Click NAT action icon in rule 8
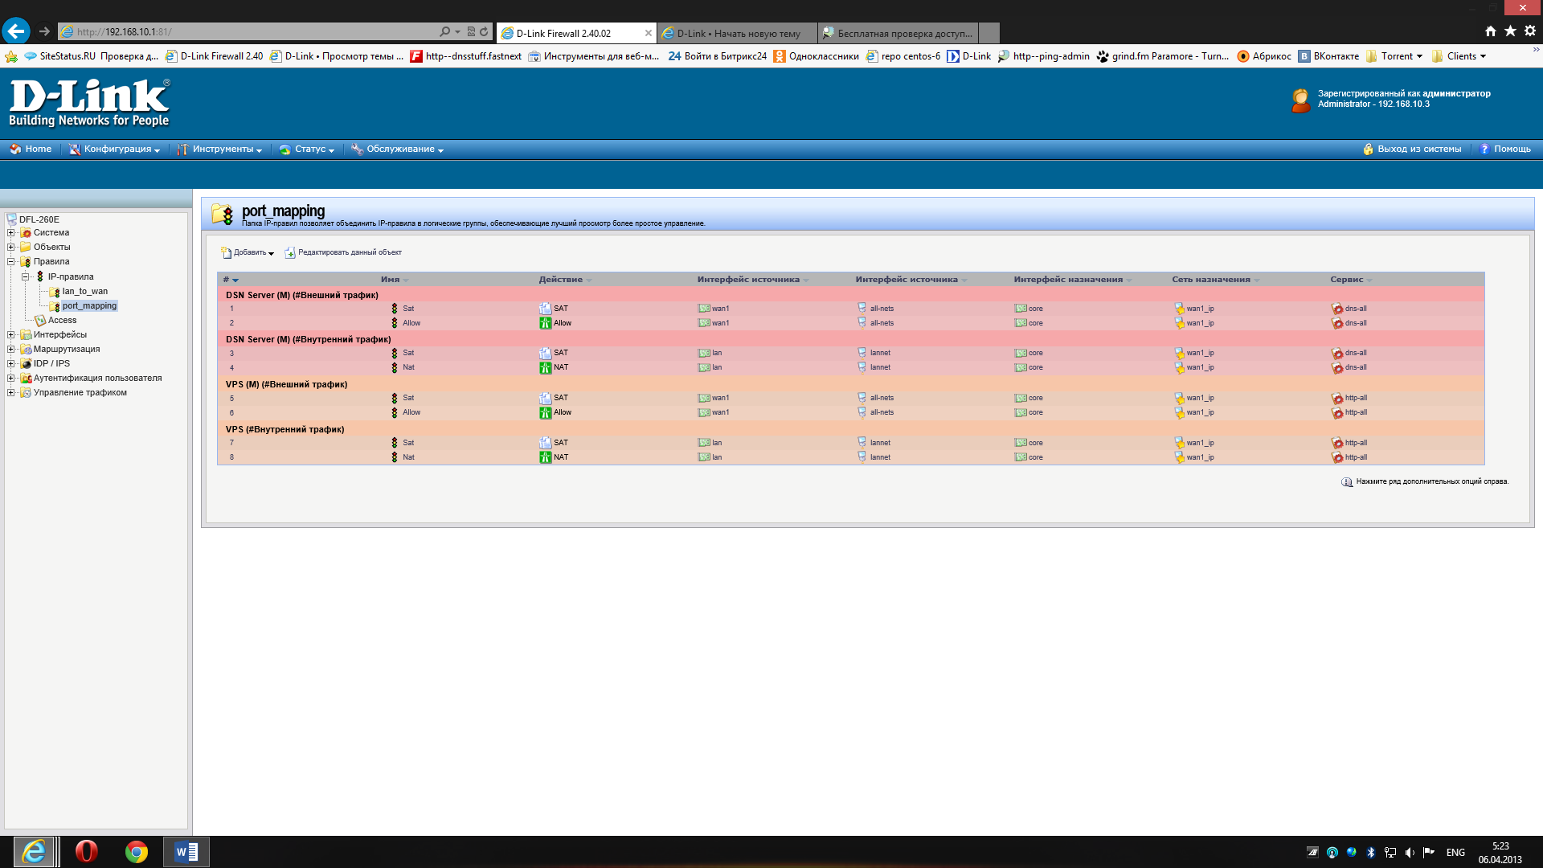 [546, 457]
